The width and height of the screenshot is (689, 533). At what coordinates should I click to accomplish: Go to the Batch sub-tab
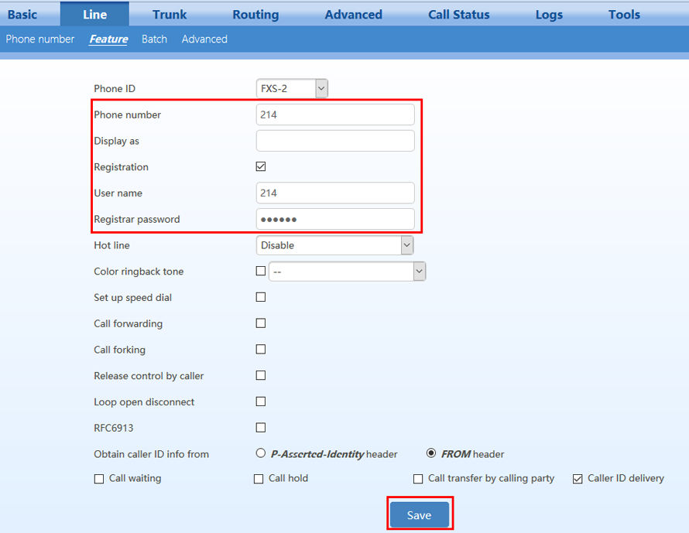click(x=154, y=39)
